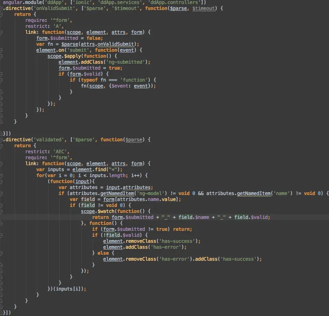Click 'inputs' in var inputs declaration
Viewport: 329px width, 316px height.
[56, 170]
